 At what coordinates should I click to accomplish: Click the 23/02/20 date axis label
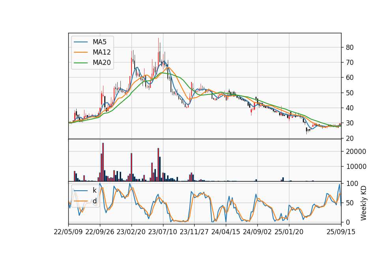131,232
